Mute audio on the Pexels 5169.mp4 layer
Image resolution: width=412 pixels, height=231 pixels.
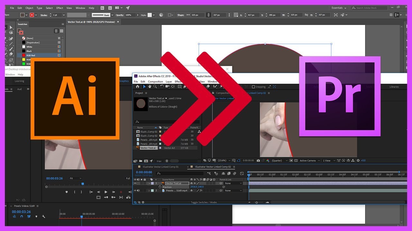(138, 190)
